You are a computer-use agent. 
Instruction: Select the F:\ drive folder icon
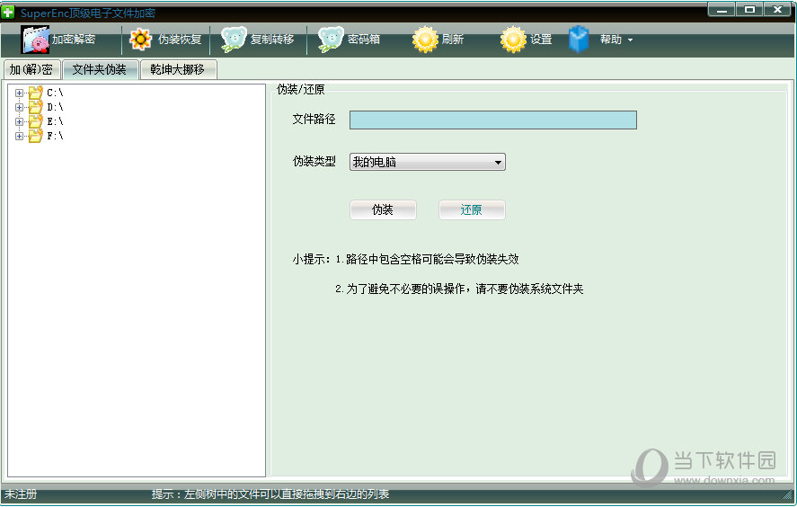coord(35,135)
